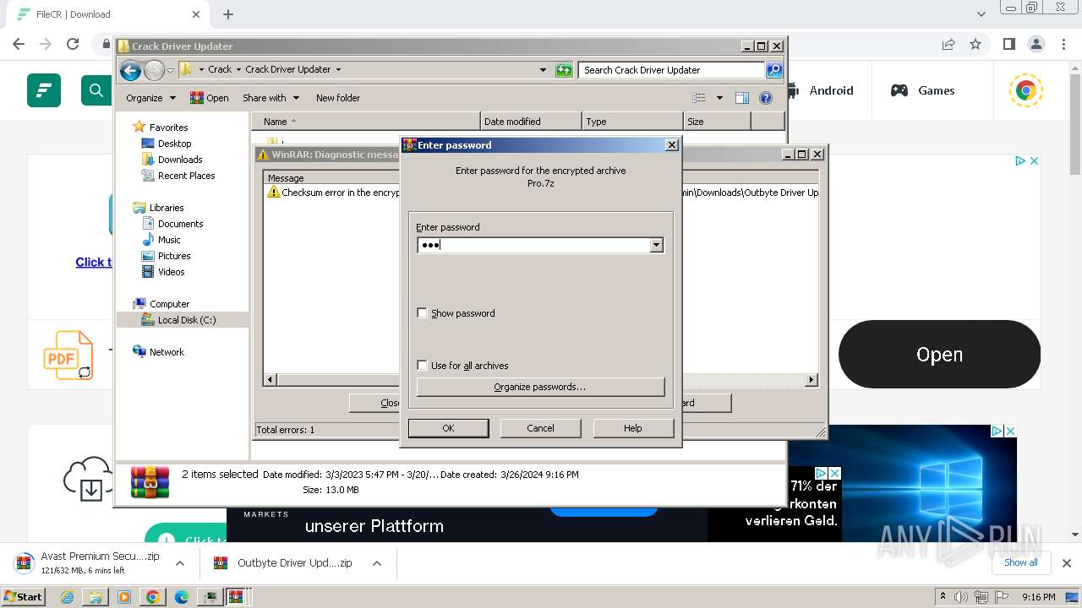Click the Explorer search magnifier icon

click(x=773, y=70)
